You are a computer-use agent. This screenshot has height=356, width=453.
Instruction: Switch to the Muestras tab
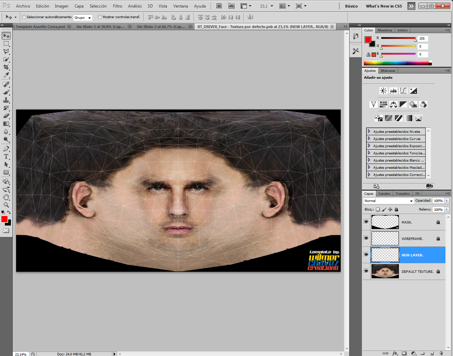pyautogui.click(x=385, y=30)
